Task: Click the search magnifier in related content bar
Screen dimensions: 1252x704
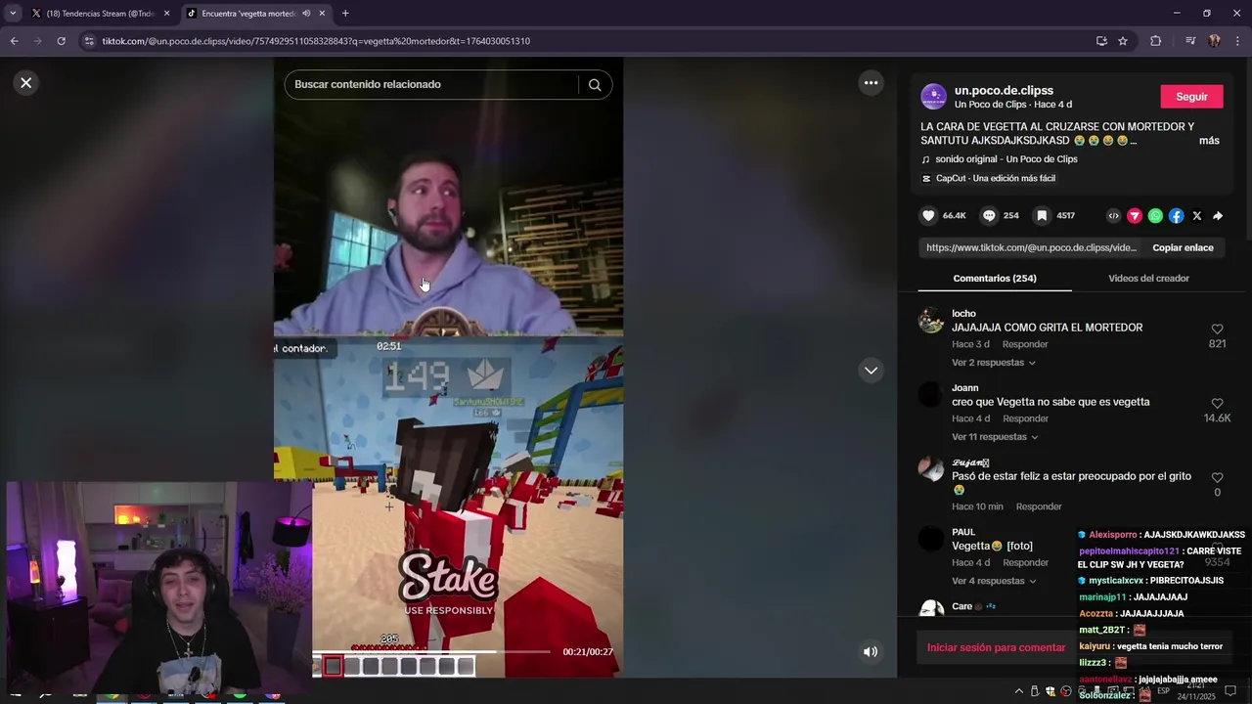Action: point(595,84)
